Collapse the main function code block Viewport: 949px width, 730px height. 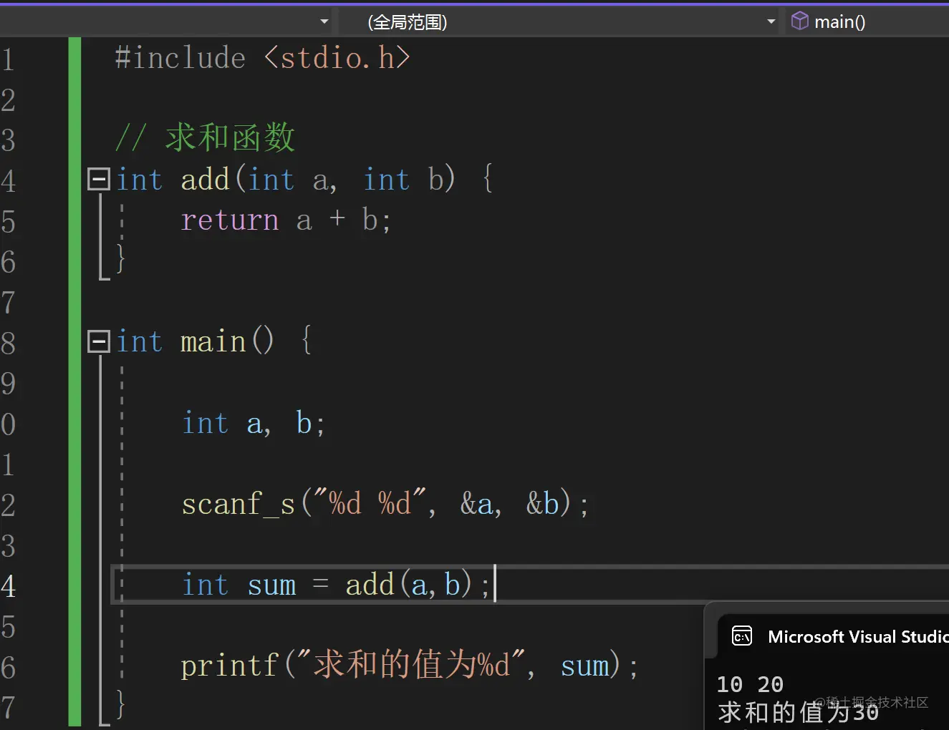click(x=98, y=341)
